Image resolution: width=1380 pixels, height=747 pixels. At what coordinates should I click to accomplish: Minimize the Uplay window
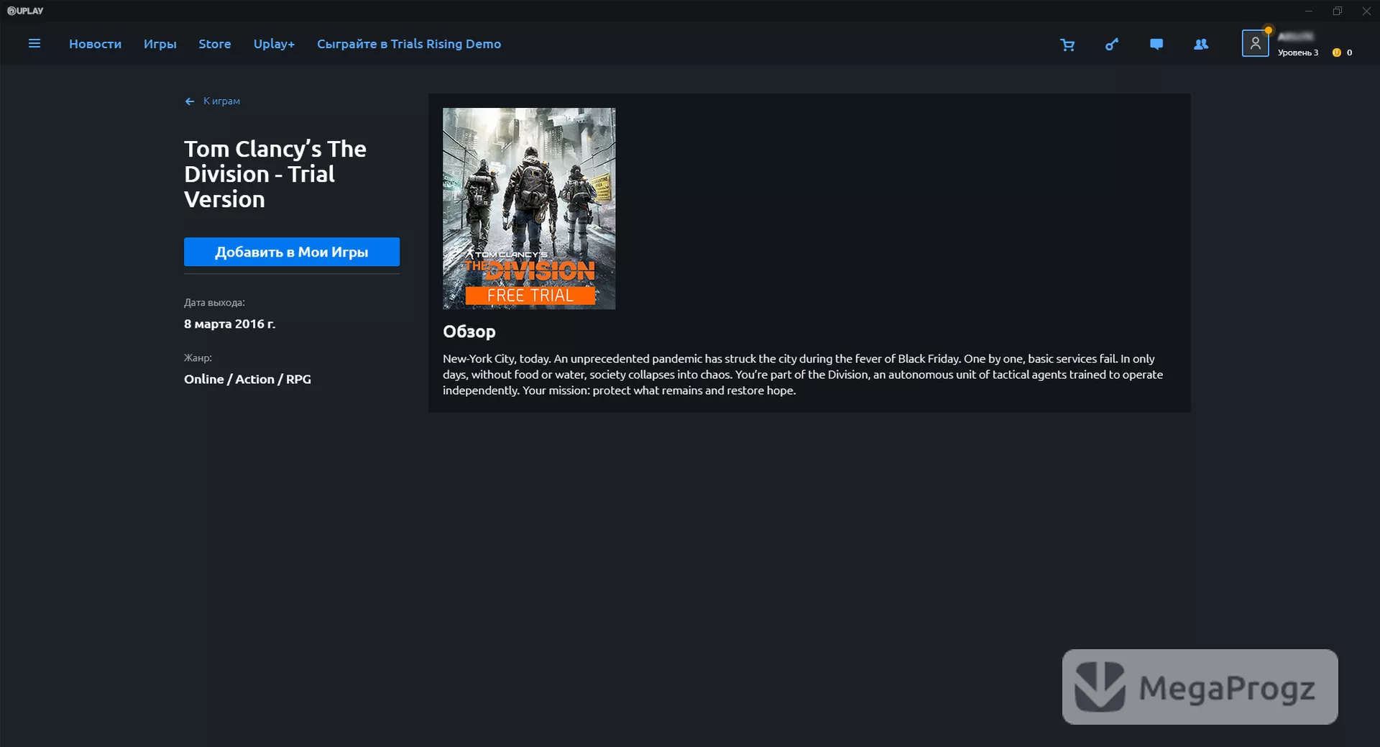[1309, 11]
